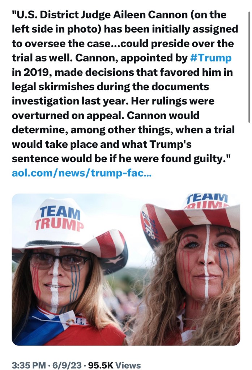Image resolution: width=252 pixels, height=370 pixels.
Task: Click the word Views beside 95.5K
Action: [x=128, y=365]
